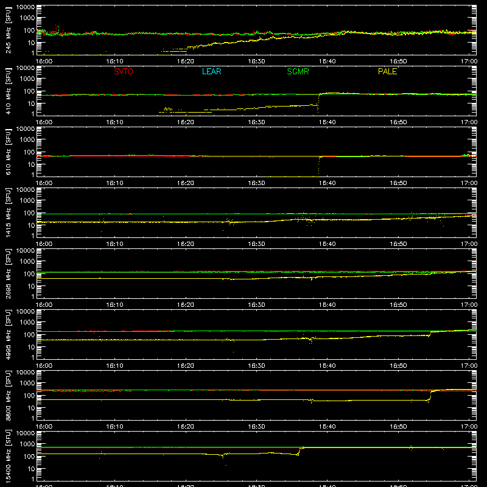Select the '8800 MHz [SFU]' axis title
Viewport: 487px width, 487px height.
coord(9,395)
